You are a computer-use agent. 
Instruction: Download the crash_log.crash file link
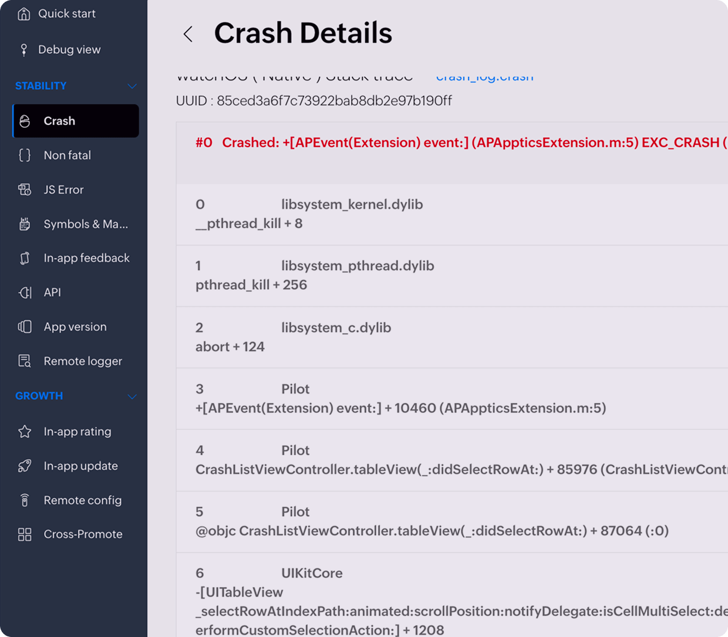[x=484, y=77]
